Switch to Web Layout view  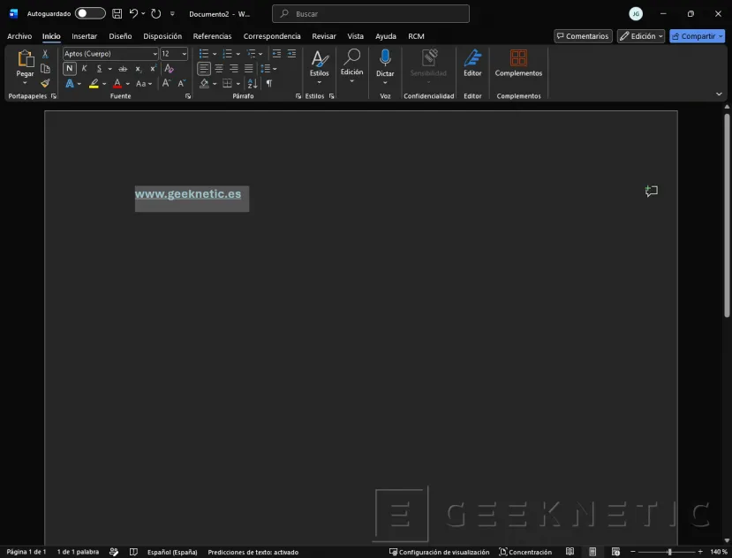click(615, 552)
